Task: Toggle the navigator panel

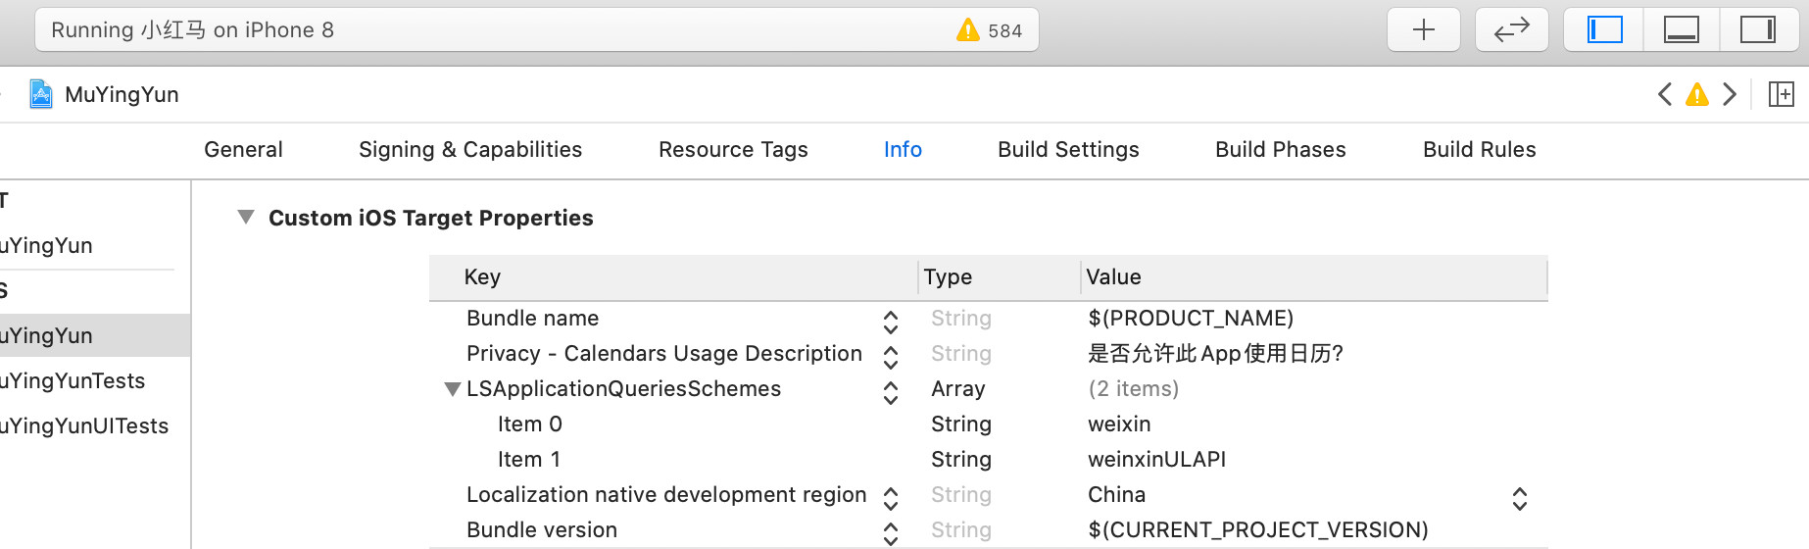Action: click(1605, 30)
